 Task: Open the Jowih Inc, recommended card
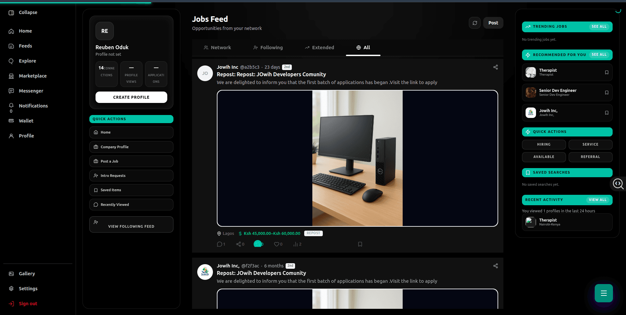point(567,113)
